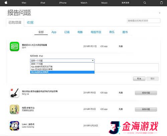Click the green iQIYI app icon
The height and width of the screenshot is (136, 167).
pos(14,46)
